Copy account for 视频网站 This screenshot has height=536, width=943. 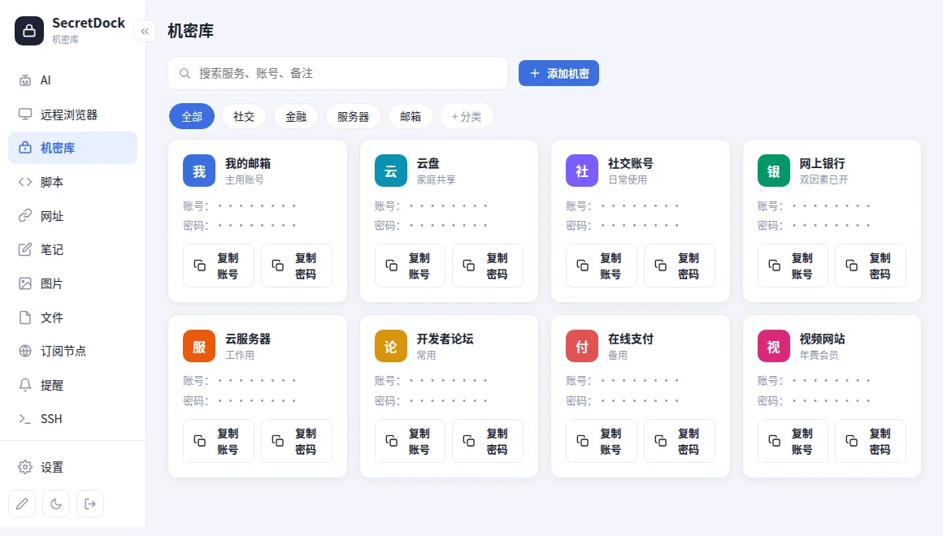click(793, 441)
